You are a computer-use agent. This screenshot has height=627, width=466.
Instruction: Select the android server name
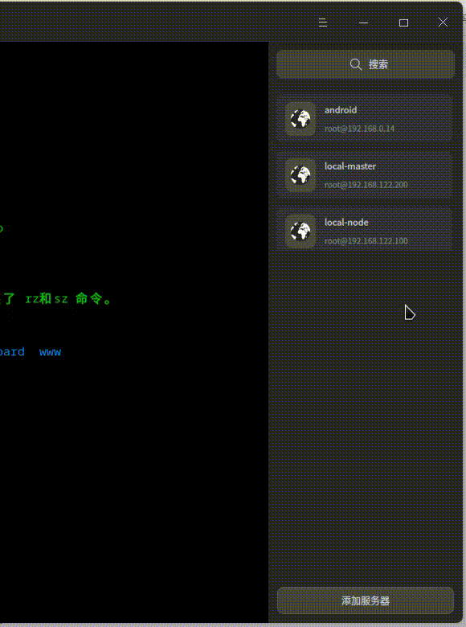pos(341,110)
